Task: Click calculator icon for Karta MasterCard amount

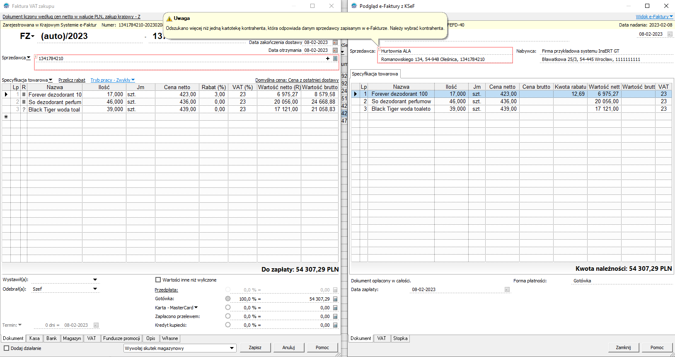Action: point(335,308)
